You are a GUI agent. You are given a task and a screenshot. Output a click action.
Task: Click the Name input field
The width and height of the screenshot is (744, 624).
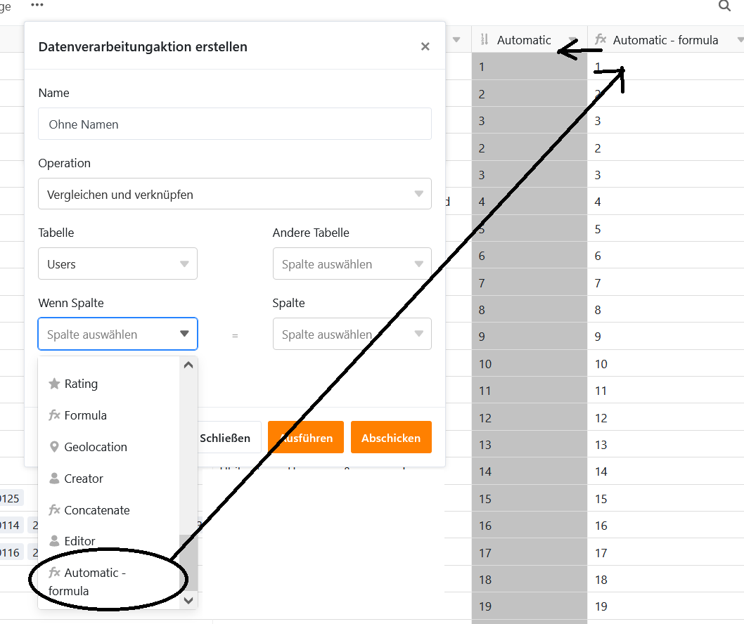coord(235,124)
